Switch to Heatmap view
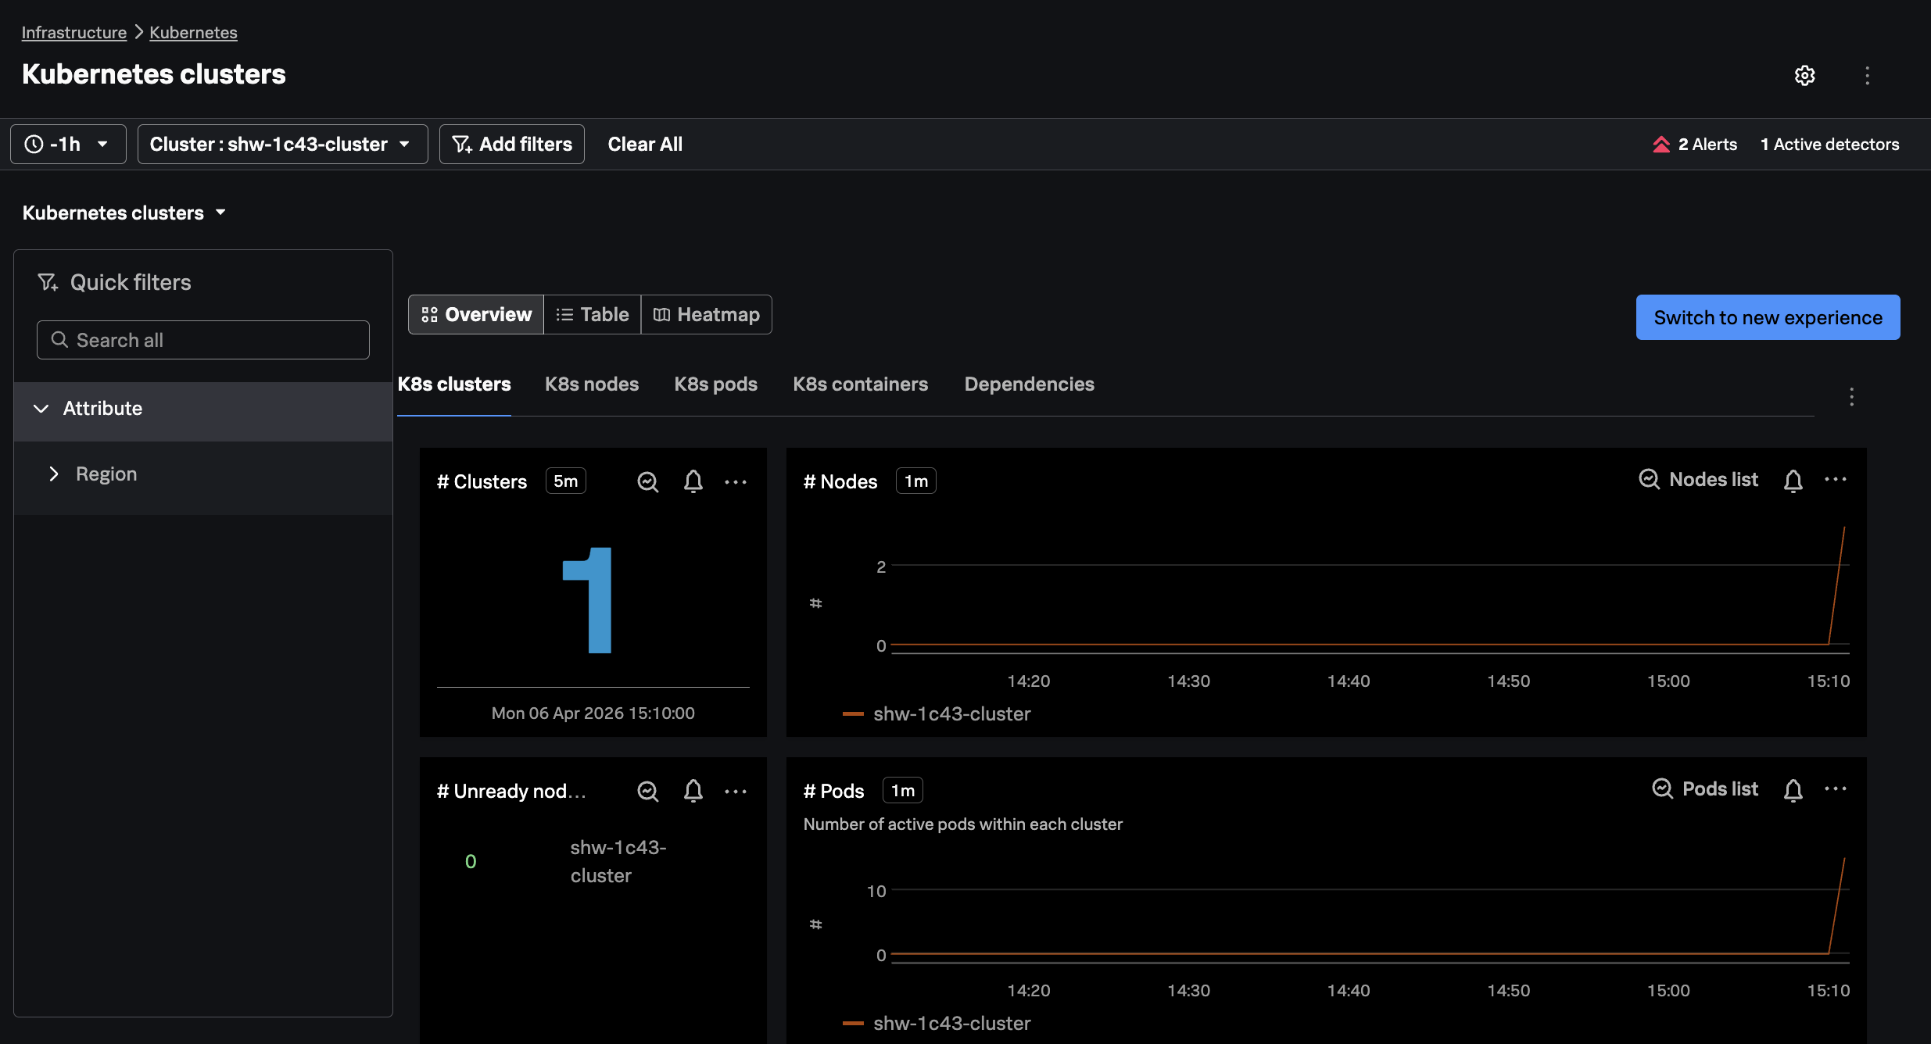The width and height of the screenshot is (1931, 1044). [707, 314]
